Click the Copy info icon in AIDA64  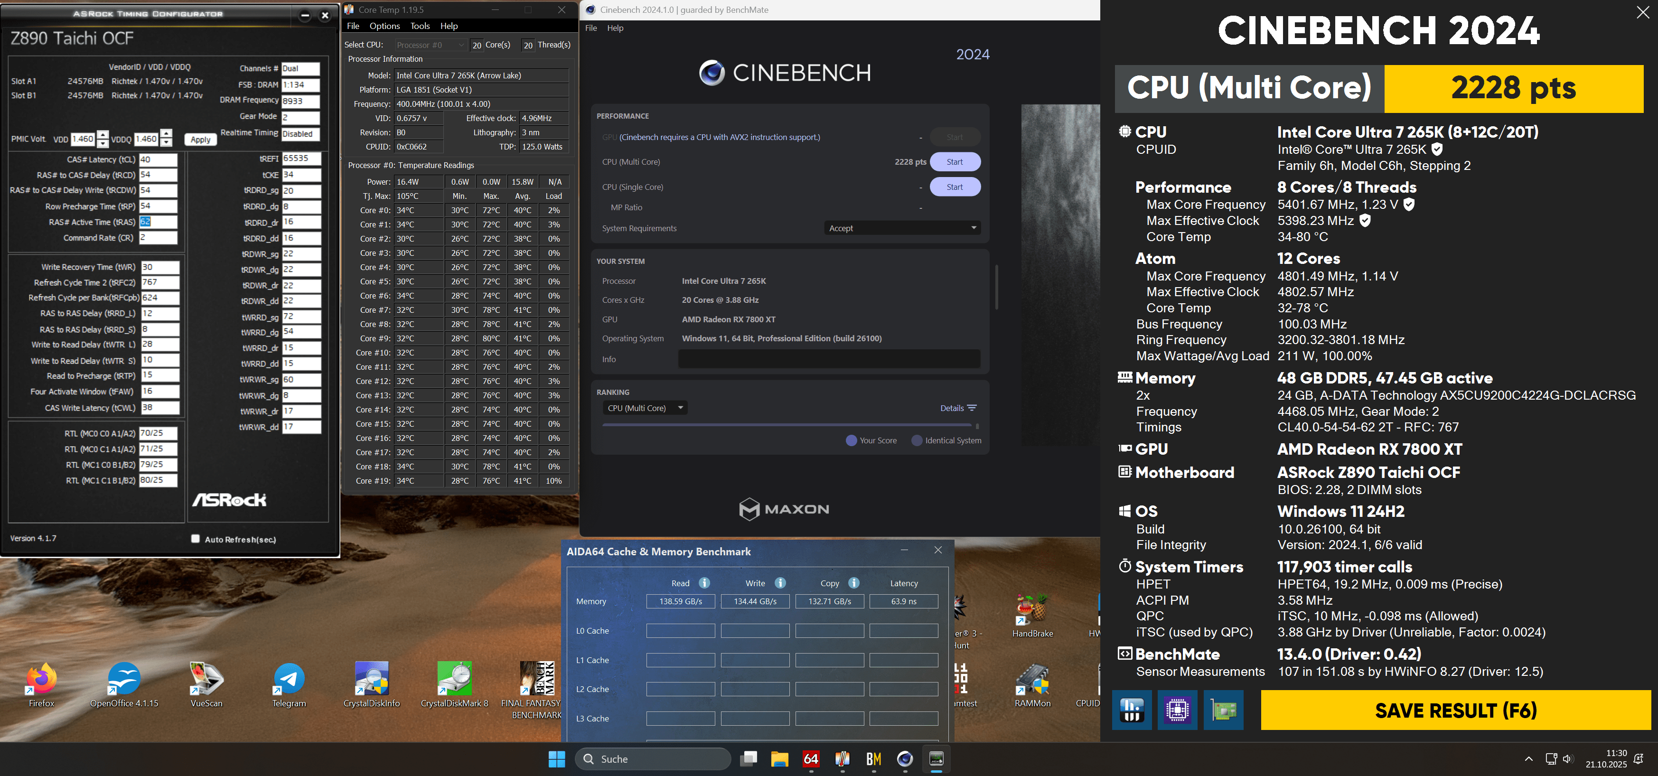(x=854, y=583)
